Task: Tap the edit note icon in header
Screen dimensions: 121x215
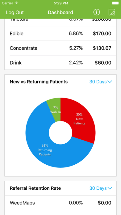Action: [112, 12]
